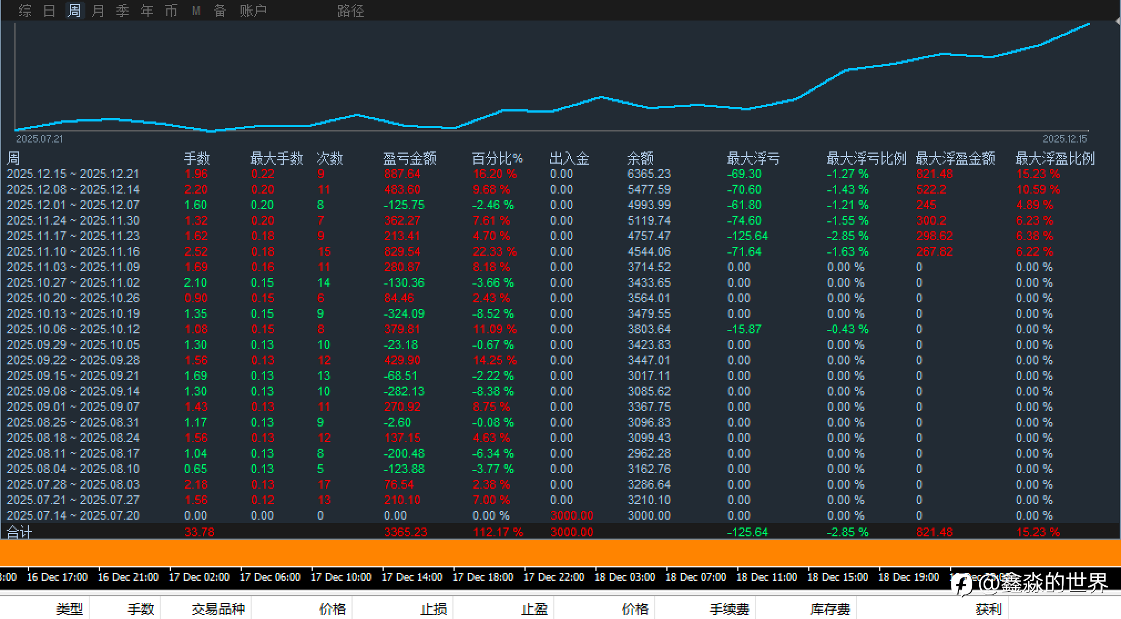Sort by the 盈亏金额 column header
1121x619 pixels.
[x=410, y=159]
